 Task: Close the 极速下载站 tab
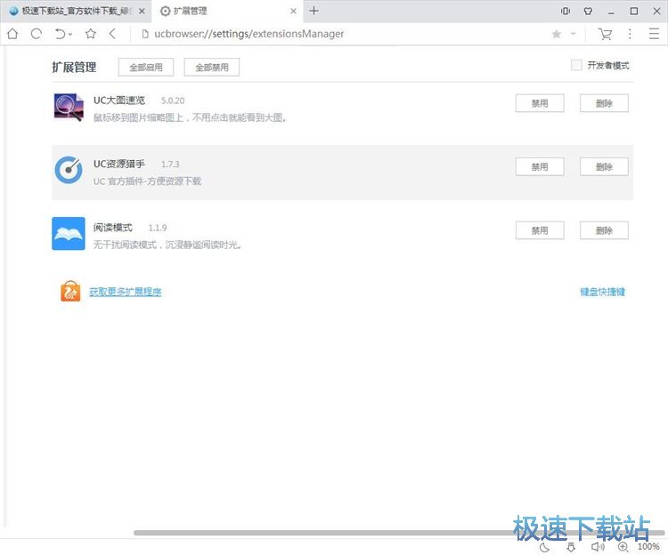pyautogui.click(x=142, y=11)
